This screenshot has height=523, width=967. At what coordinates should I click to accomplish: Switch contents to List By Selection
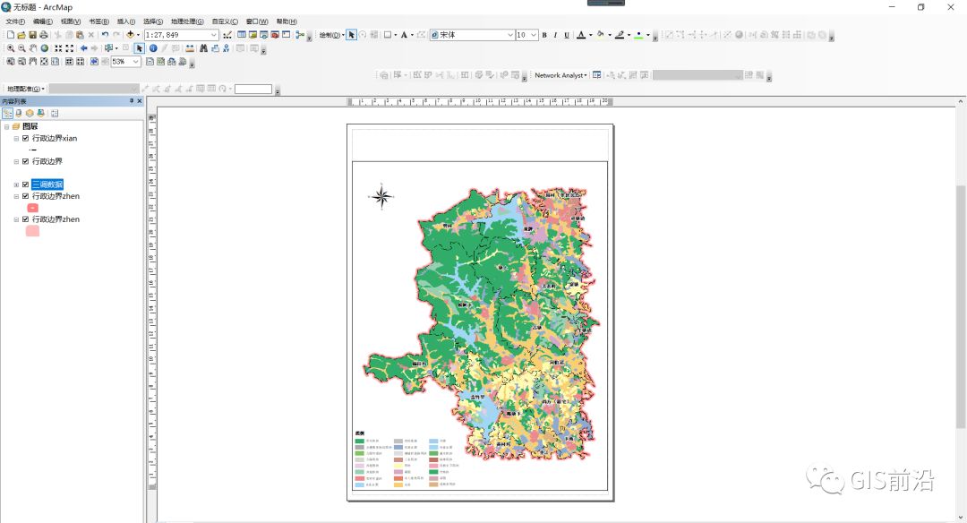40,114
